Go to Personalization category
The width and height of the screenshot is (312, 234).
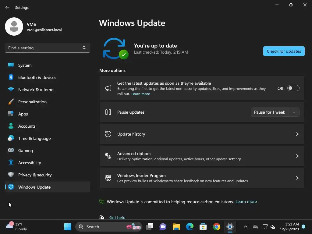[x=47, y=102]
